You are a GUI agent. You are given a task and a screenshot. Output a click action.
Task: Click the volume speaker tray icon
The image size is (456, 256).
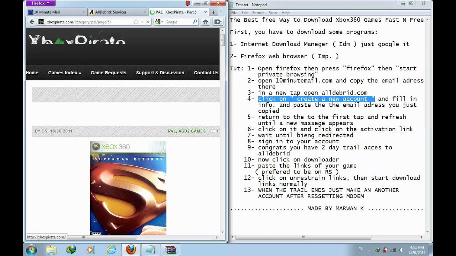(401, 250)
